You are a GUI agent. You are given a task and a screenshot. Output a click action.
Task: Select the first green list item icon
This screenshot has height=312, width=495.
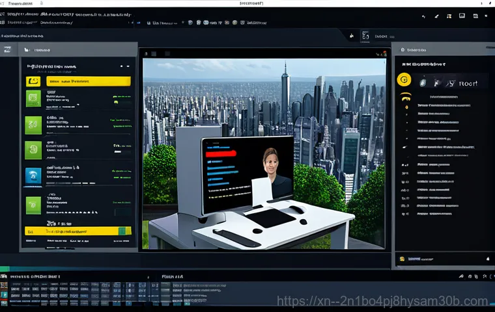click(x=33, y=98)
